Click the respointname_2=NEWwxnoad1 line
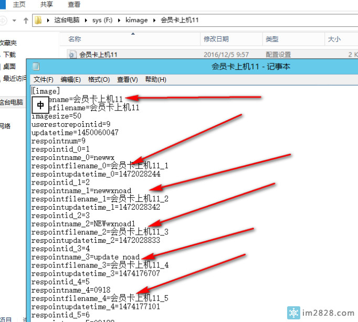This screenshot has height=322, width=358. coord(83,224)
